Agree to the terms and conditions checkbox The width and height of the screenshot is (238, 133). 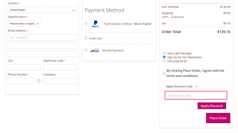pos(164,74)
